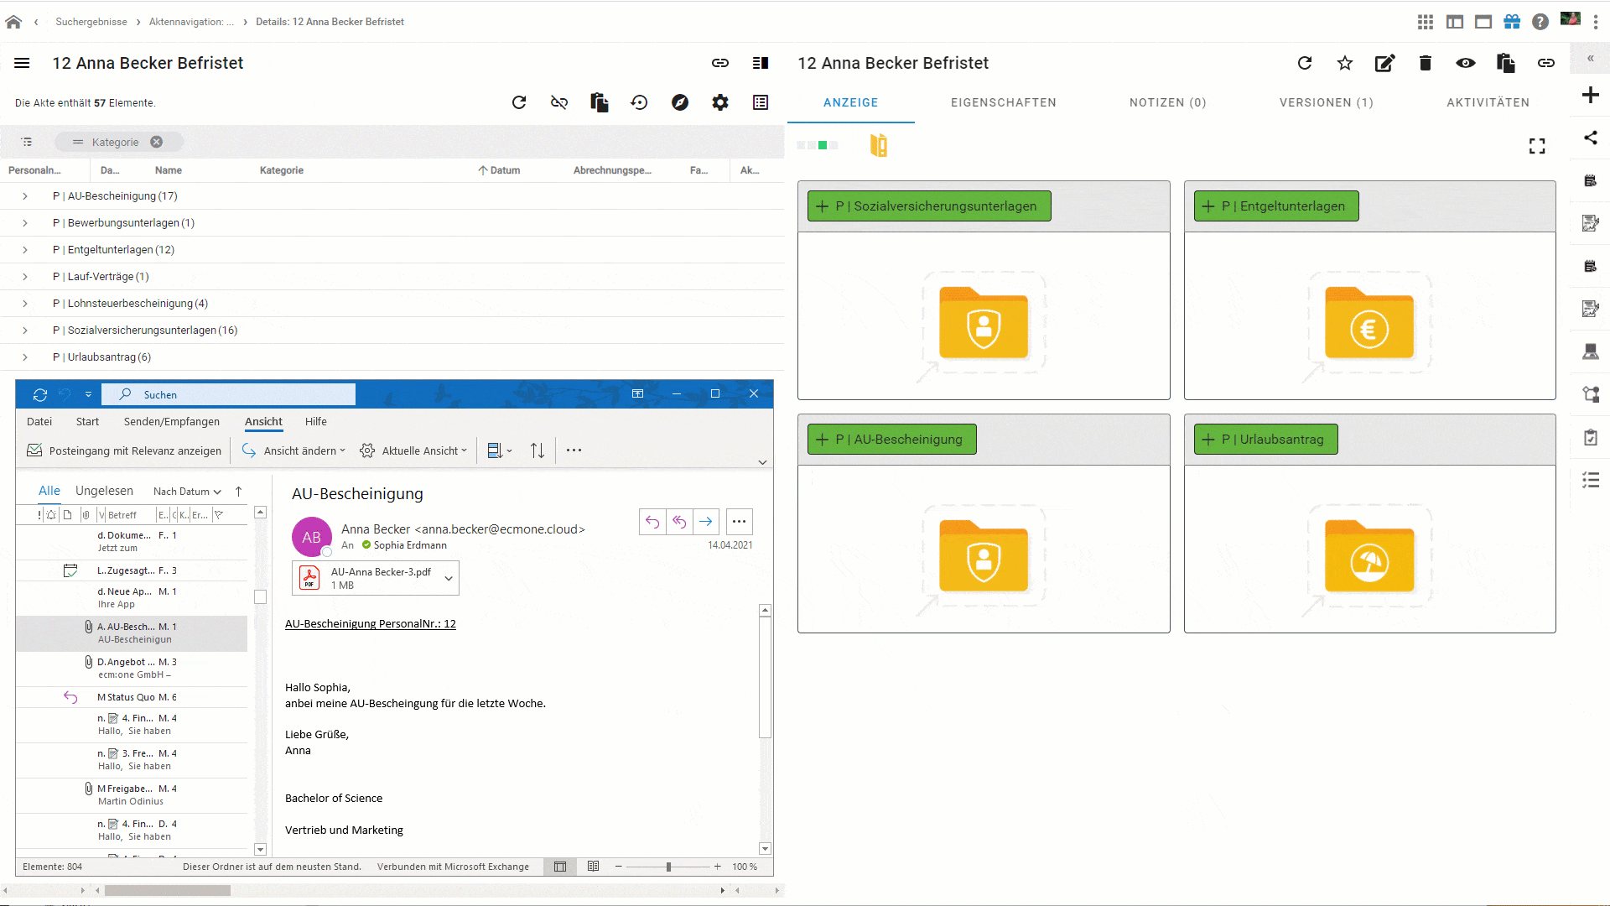Click the P | Entgeltunterlagen green button
The width and height of the screenshot is (1610, 906).
[1276, 206]
